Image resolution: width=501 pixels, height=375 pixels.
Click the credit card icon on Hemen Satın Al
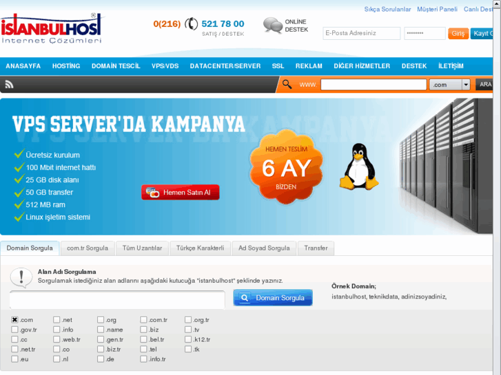click(x=152, y=193)
